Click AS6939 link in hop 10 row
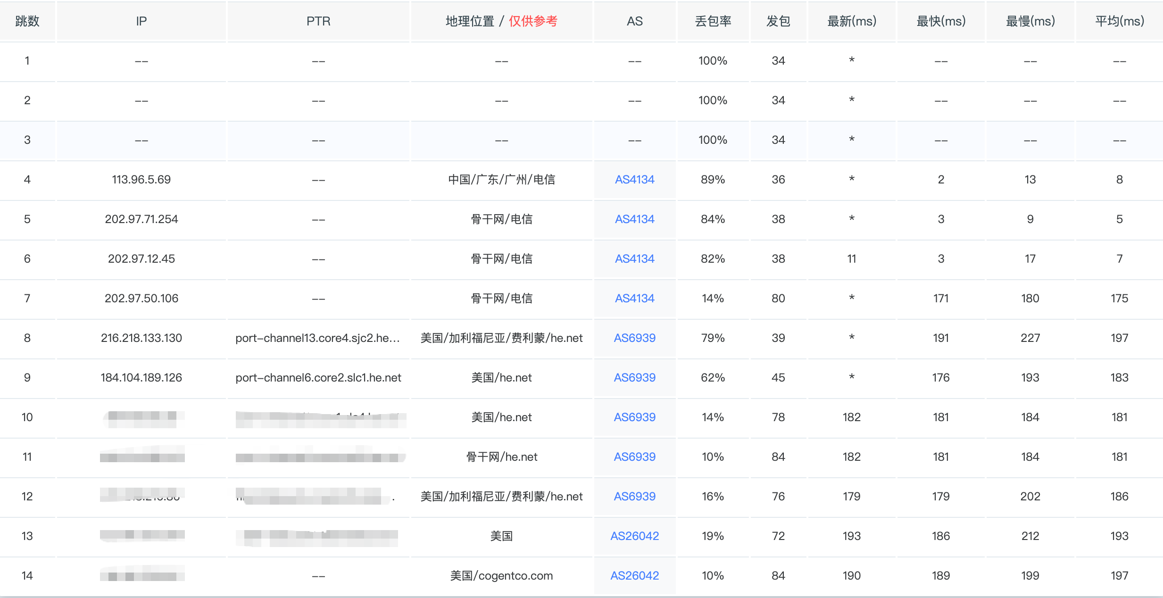The image size is (1163, 598). pos(634,417)
